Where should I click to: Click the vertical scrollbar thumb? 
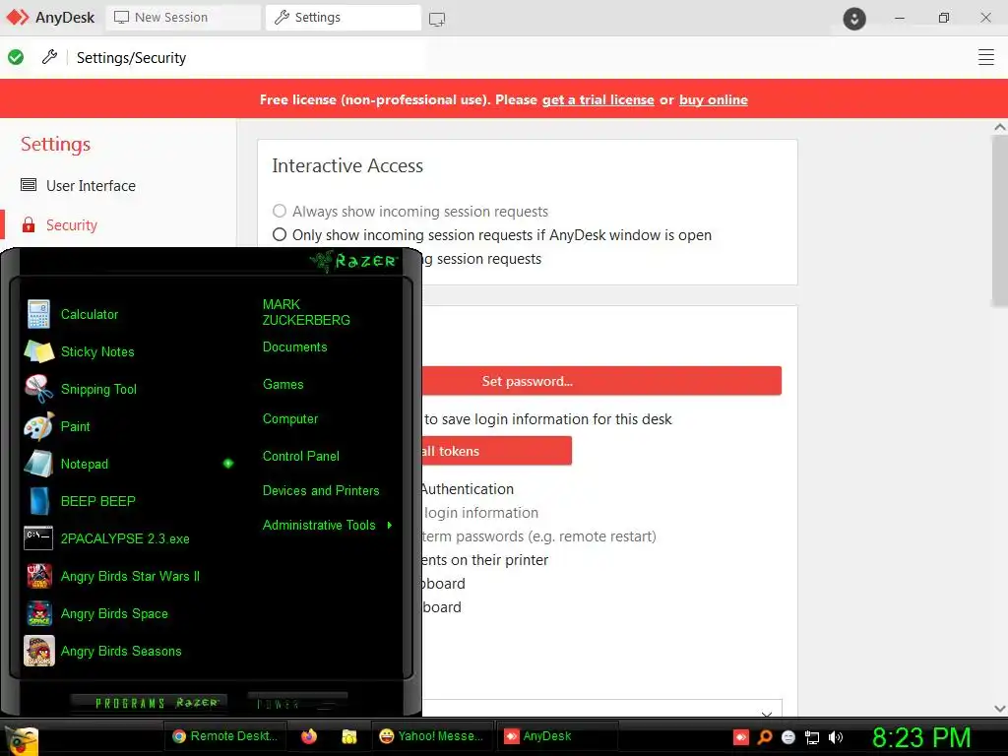(x=1000, y=220)
